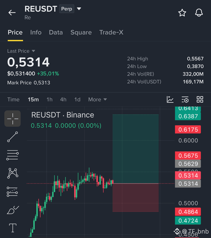The height and width of the screenshot is (238, 211).
Task: Select the XABCD pattern tool
Action: coord(13,173)
